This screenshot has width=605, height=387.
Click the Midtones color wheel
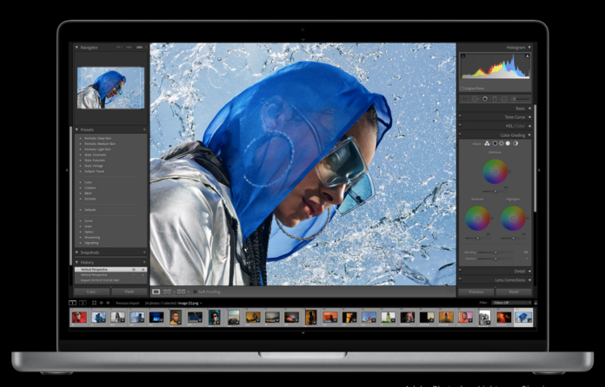tap(495, 171)
